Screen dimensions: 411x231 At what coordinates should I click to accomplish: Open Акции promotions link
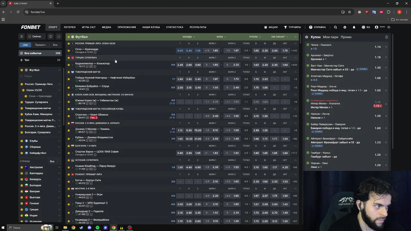(x=270, y=27)
